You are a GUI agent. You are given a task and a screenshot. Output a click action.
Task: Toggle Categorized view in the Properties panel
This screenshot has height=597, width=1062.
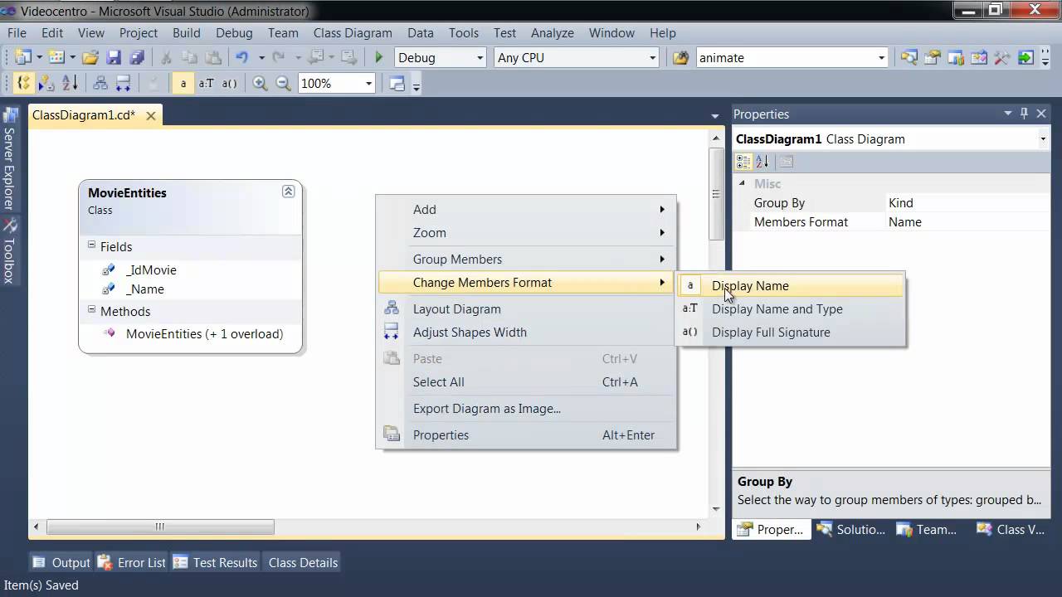(743, 162)
